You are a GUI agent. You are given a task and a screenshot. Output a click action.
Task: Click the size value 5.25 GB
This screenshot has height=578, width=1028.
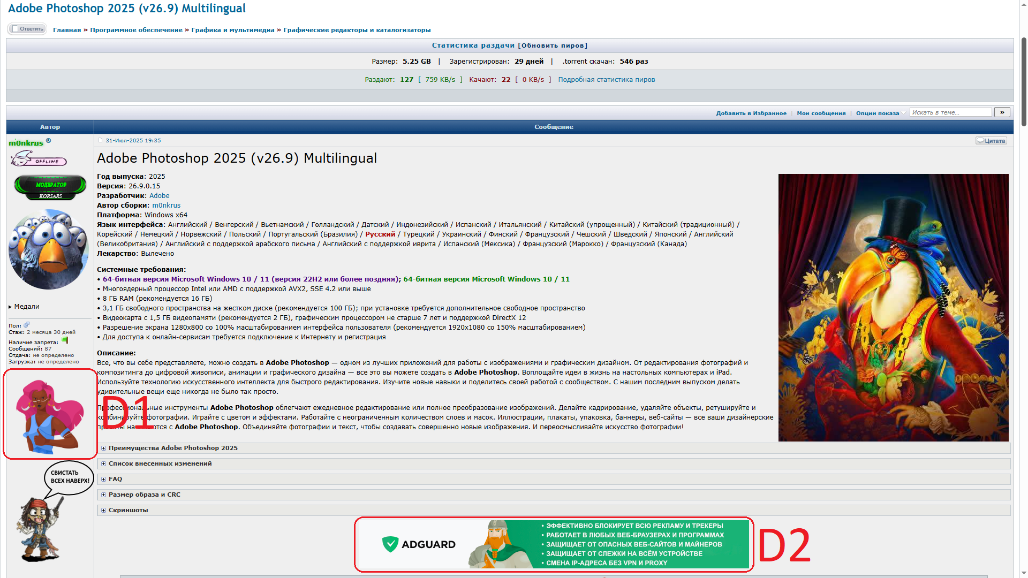(x=417, y=62)
